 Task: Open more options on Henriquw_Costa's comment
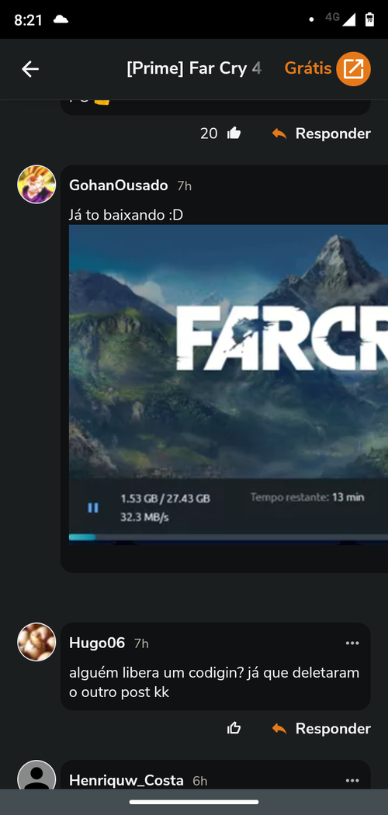coord(352,781)
